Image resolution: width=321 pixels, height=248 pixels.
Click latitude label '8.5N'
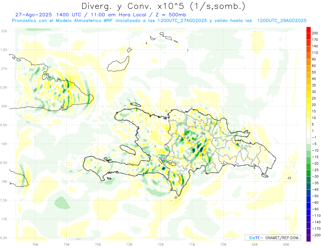4,163
